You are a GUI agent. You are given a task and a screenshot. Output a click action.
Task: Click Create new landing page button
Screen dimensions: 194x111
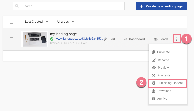coord(161,6)
